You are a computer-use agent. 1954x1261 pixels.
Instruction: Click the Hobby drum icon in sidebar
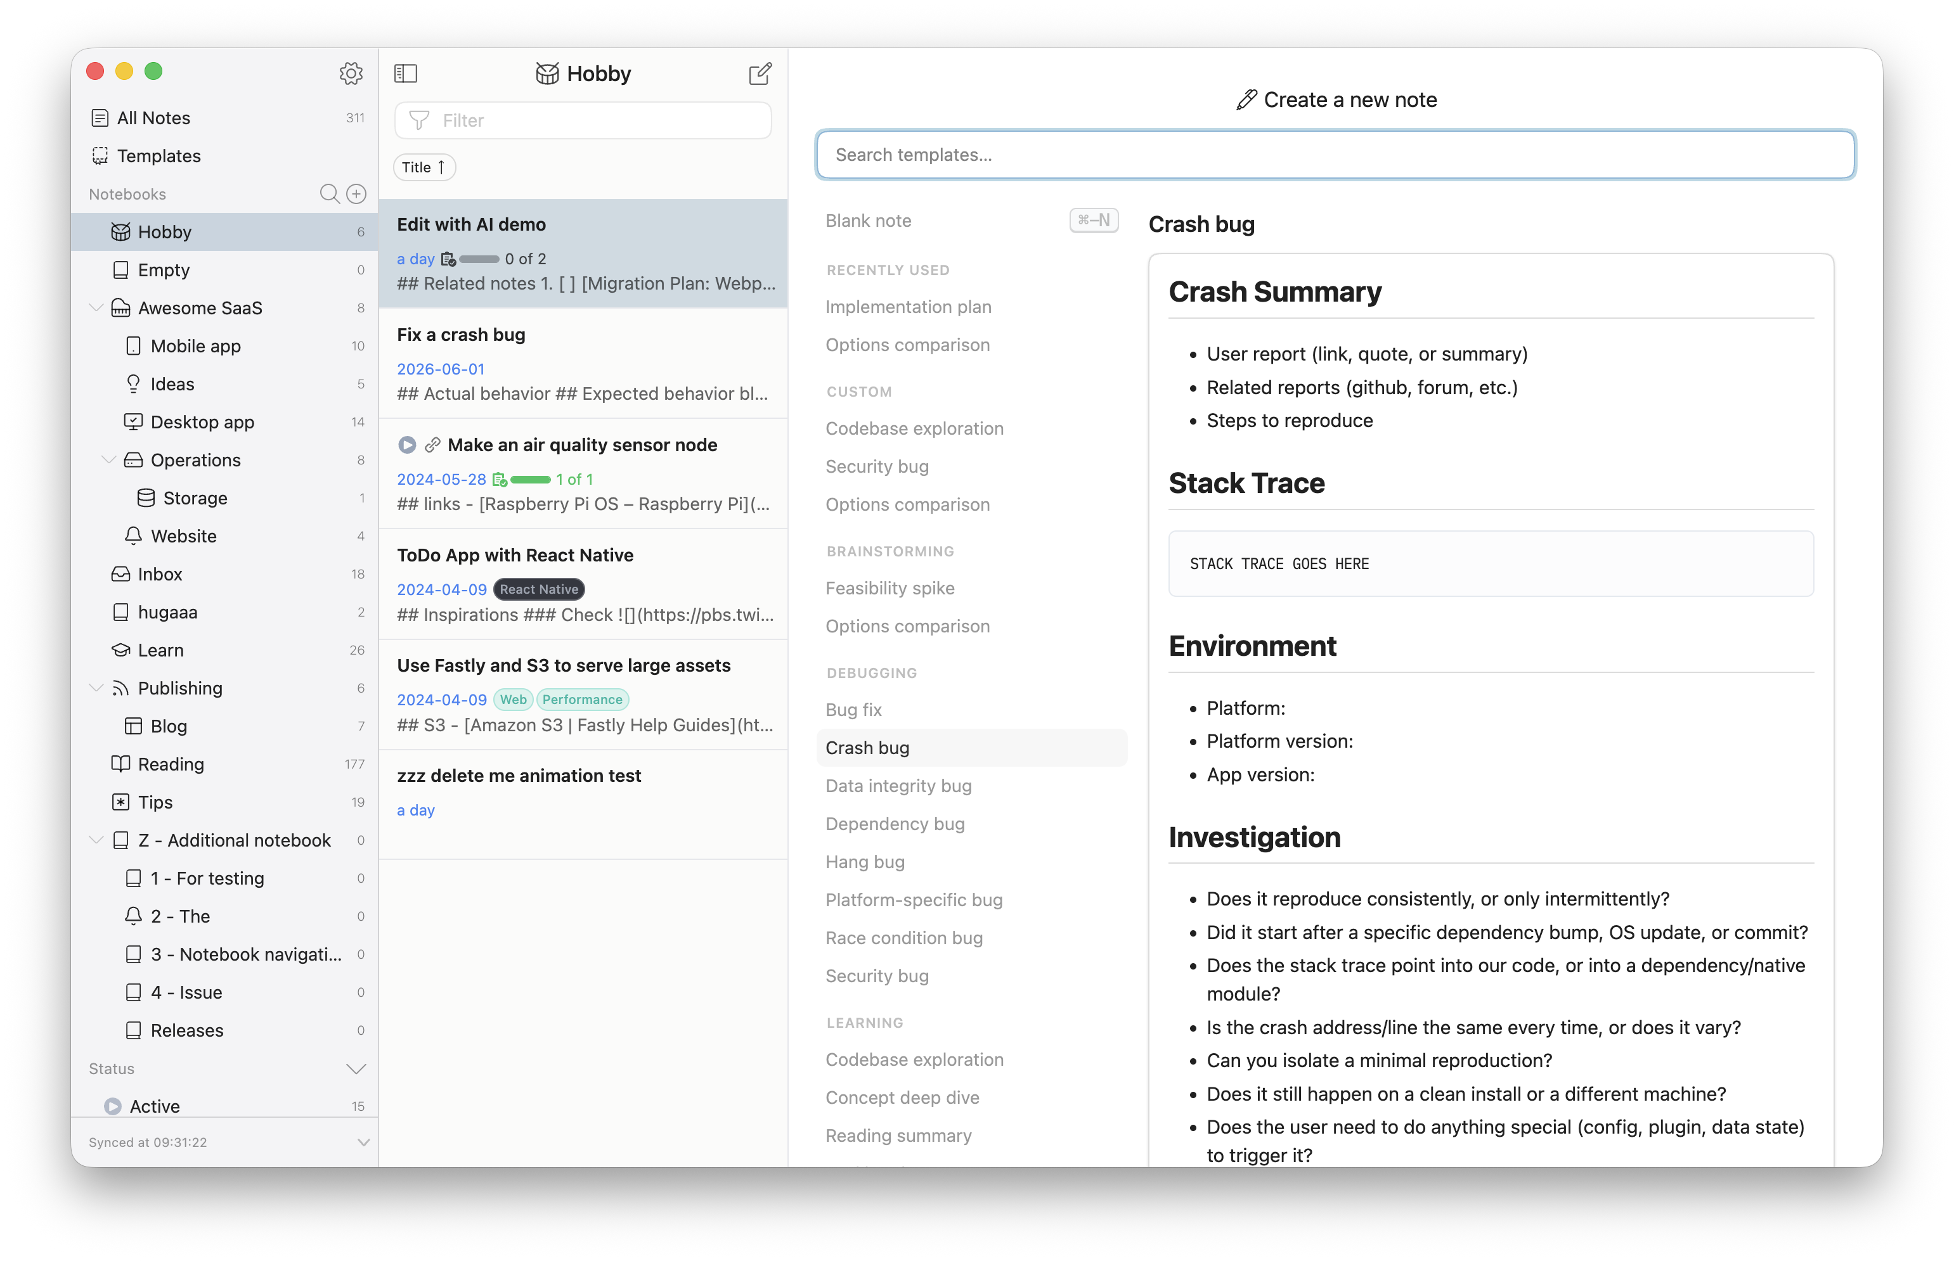[120, 232]
